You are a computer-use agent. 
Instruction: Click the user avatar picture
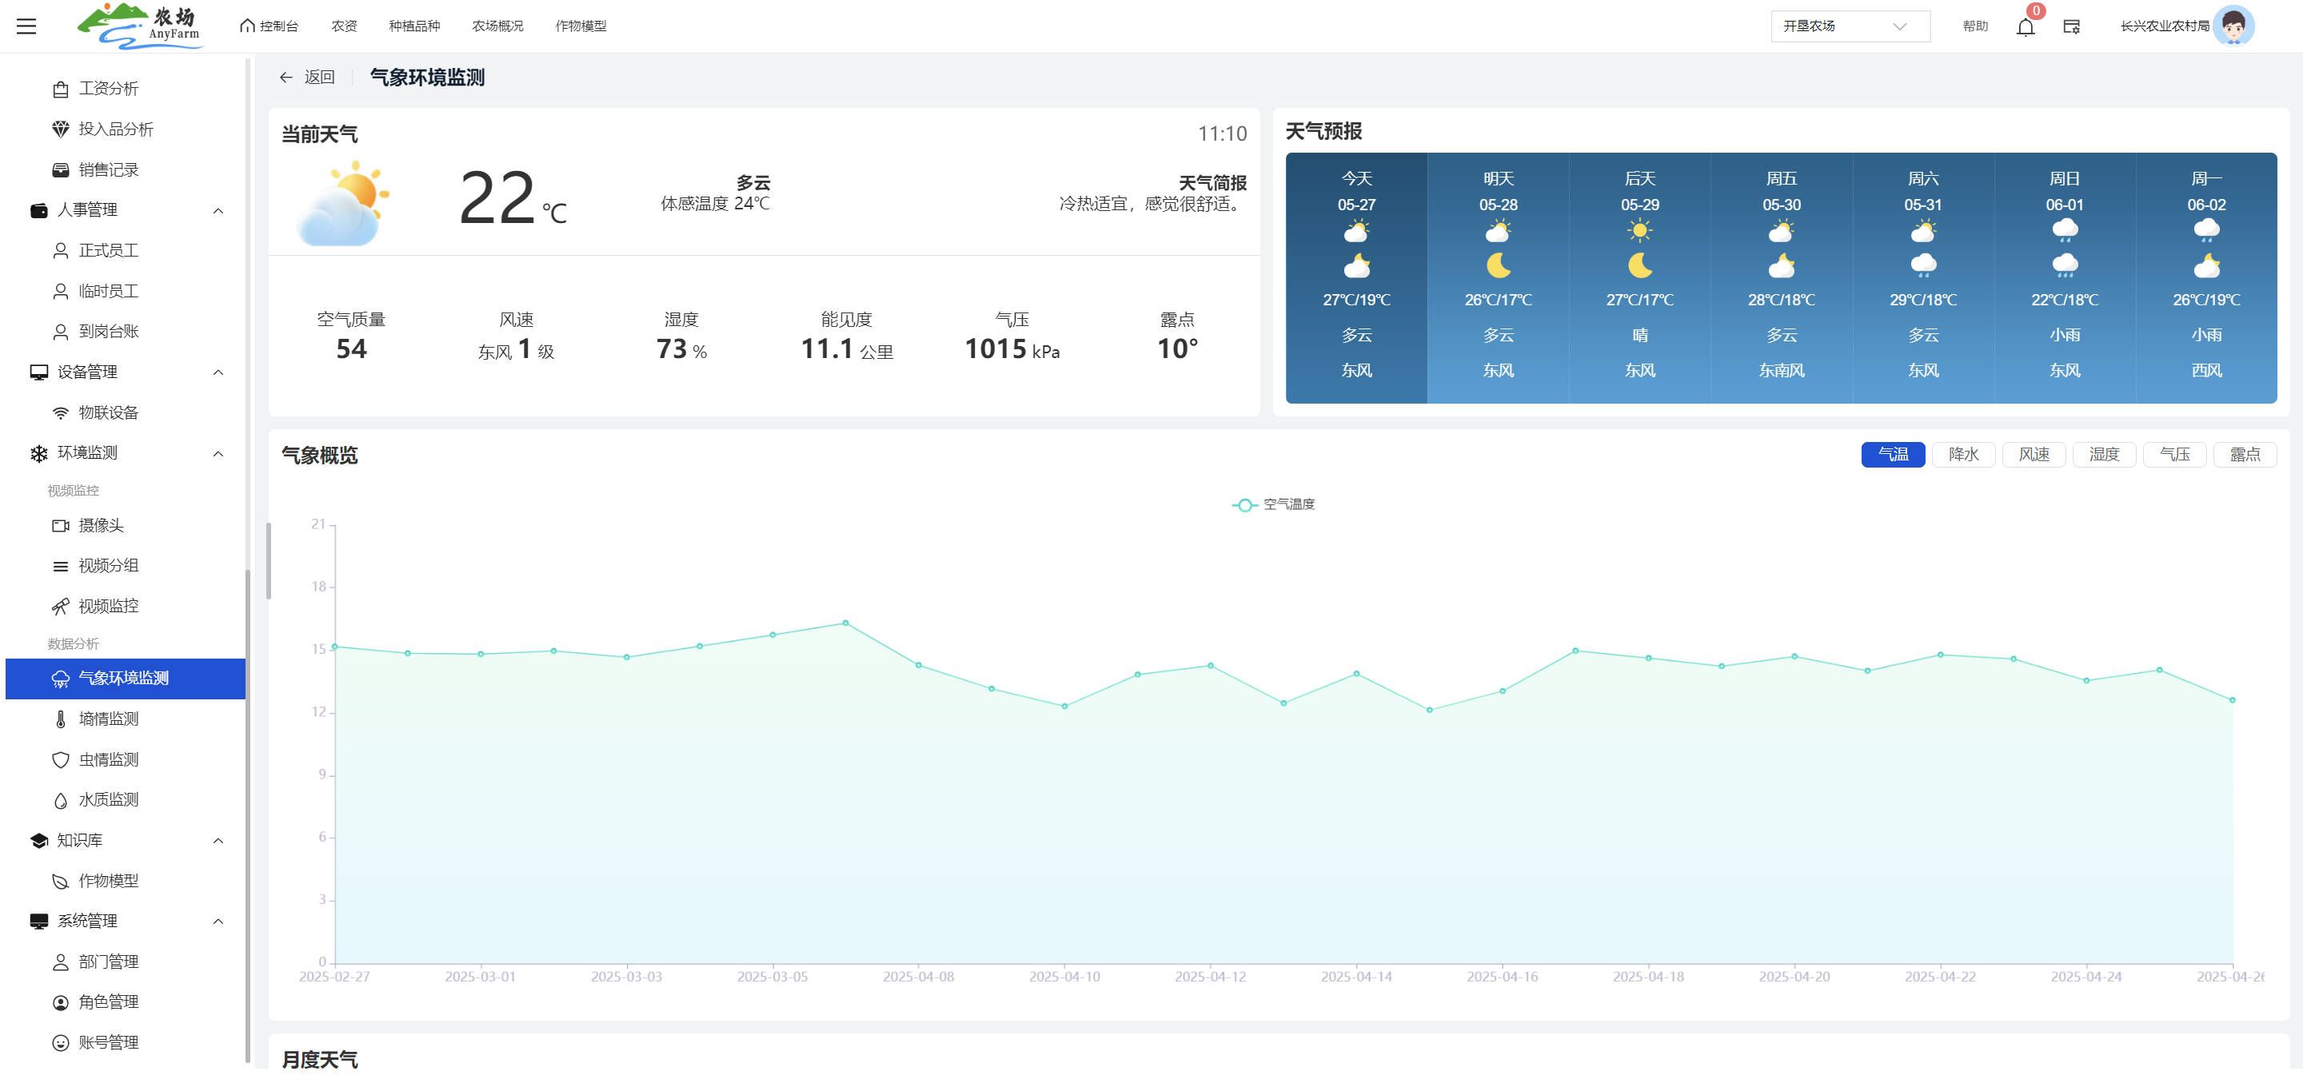pyautogui.click(x=2233, y=26)
